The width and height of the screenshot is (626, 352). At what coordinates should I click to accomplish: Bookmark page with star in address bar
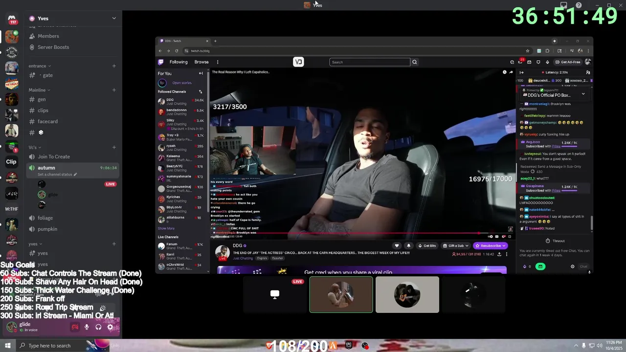[x=528, y=51]
